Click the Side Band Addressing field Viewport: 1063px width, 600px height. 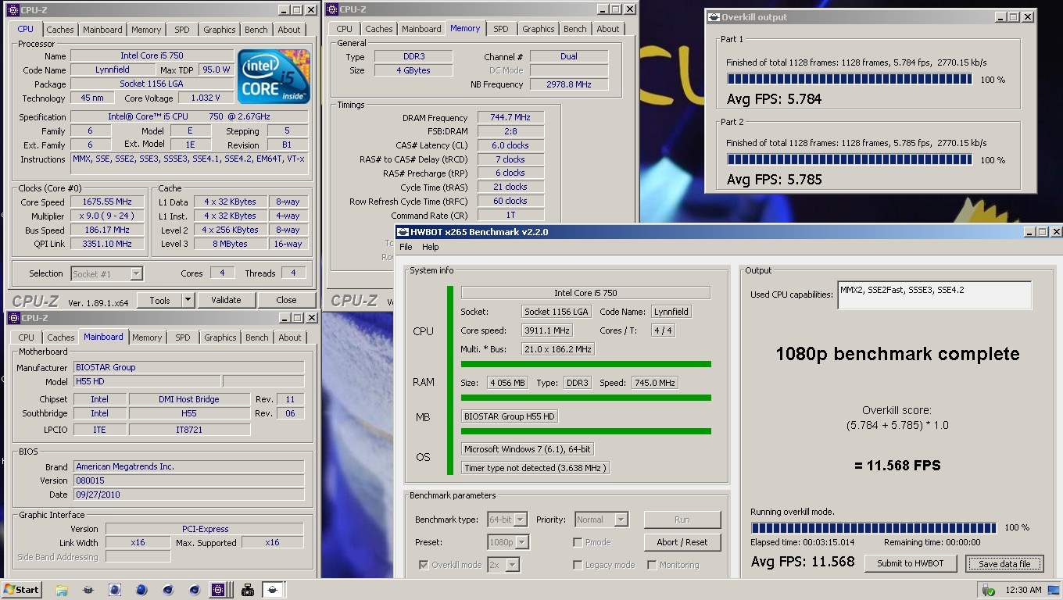coord(138,557)
